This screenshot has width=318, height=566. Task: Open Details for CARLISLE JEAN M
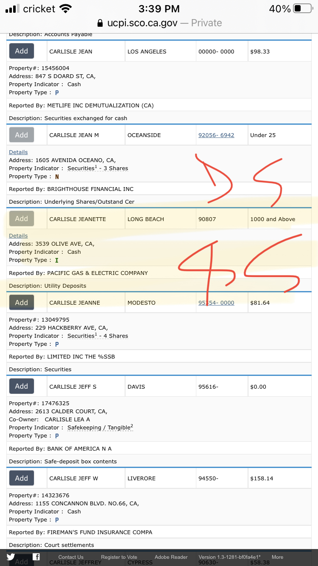[18, 152]
